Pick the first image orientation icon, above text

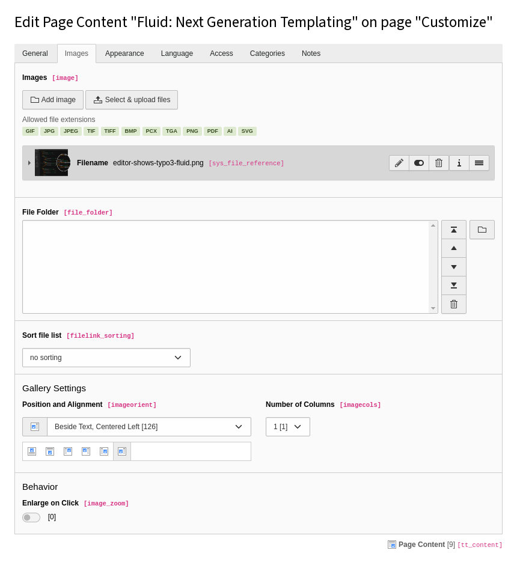pos(32,451)
